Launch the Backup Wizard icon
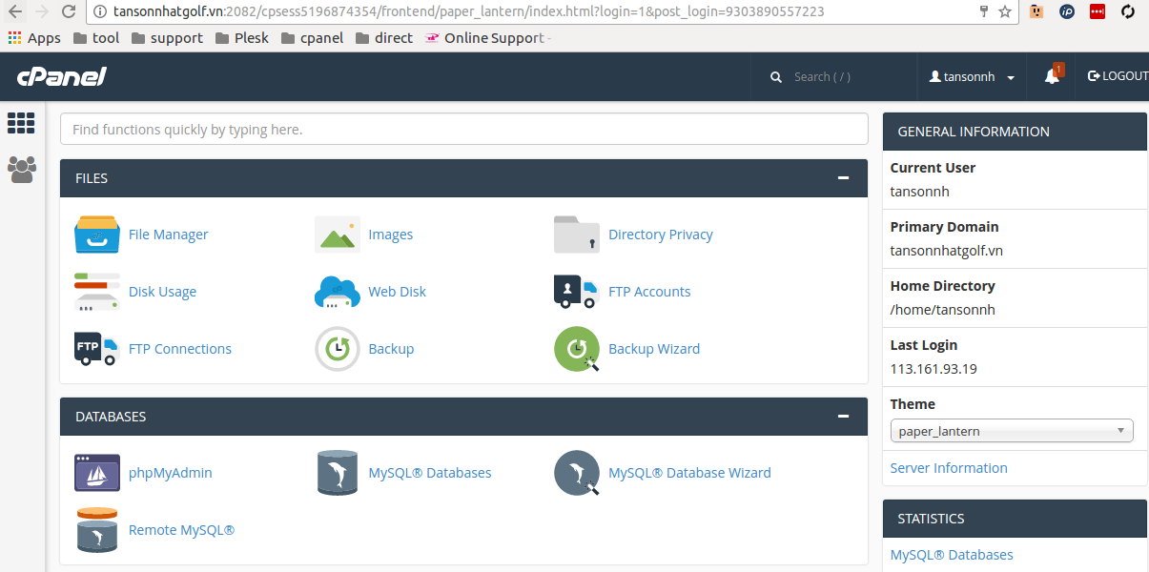Viewport: 1149px width, 572px height. pos(577,349)
